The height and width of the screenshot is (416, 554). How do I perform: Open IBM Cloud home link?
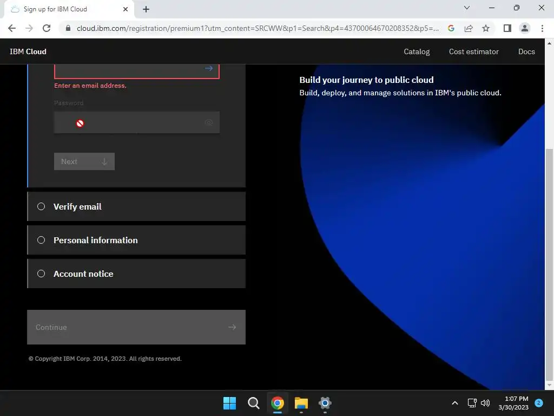point(28,51)
